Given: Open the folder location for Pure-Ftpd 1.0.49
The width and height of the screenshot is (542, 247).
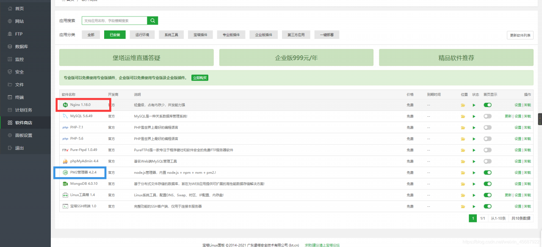Looking at the screenshot, I should click(x=463, y=150).
